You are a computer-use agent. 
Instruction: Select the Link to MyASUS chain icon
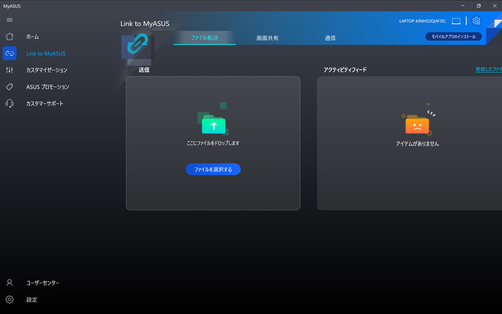click(9, 53)
